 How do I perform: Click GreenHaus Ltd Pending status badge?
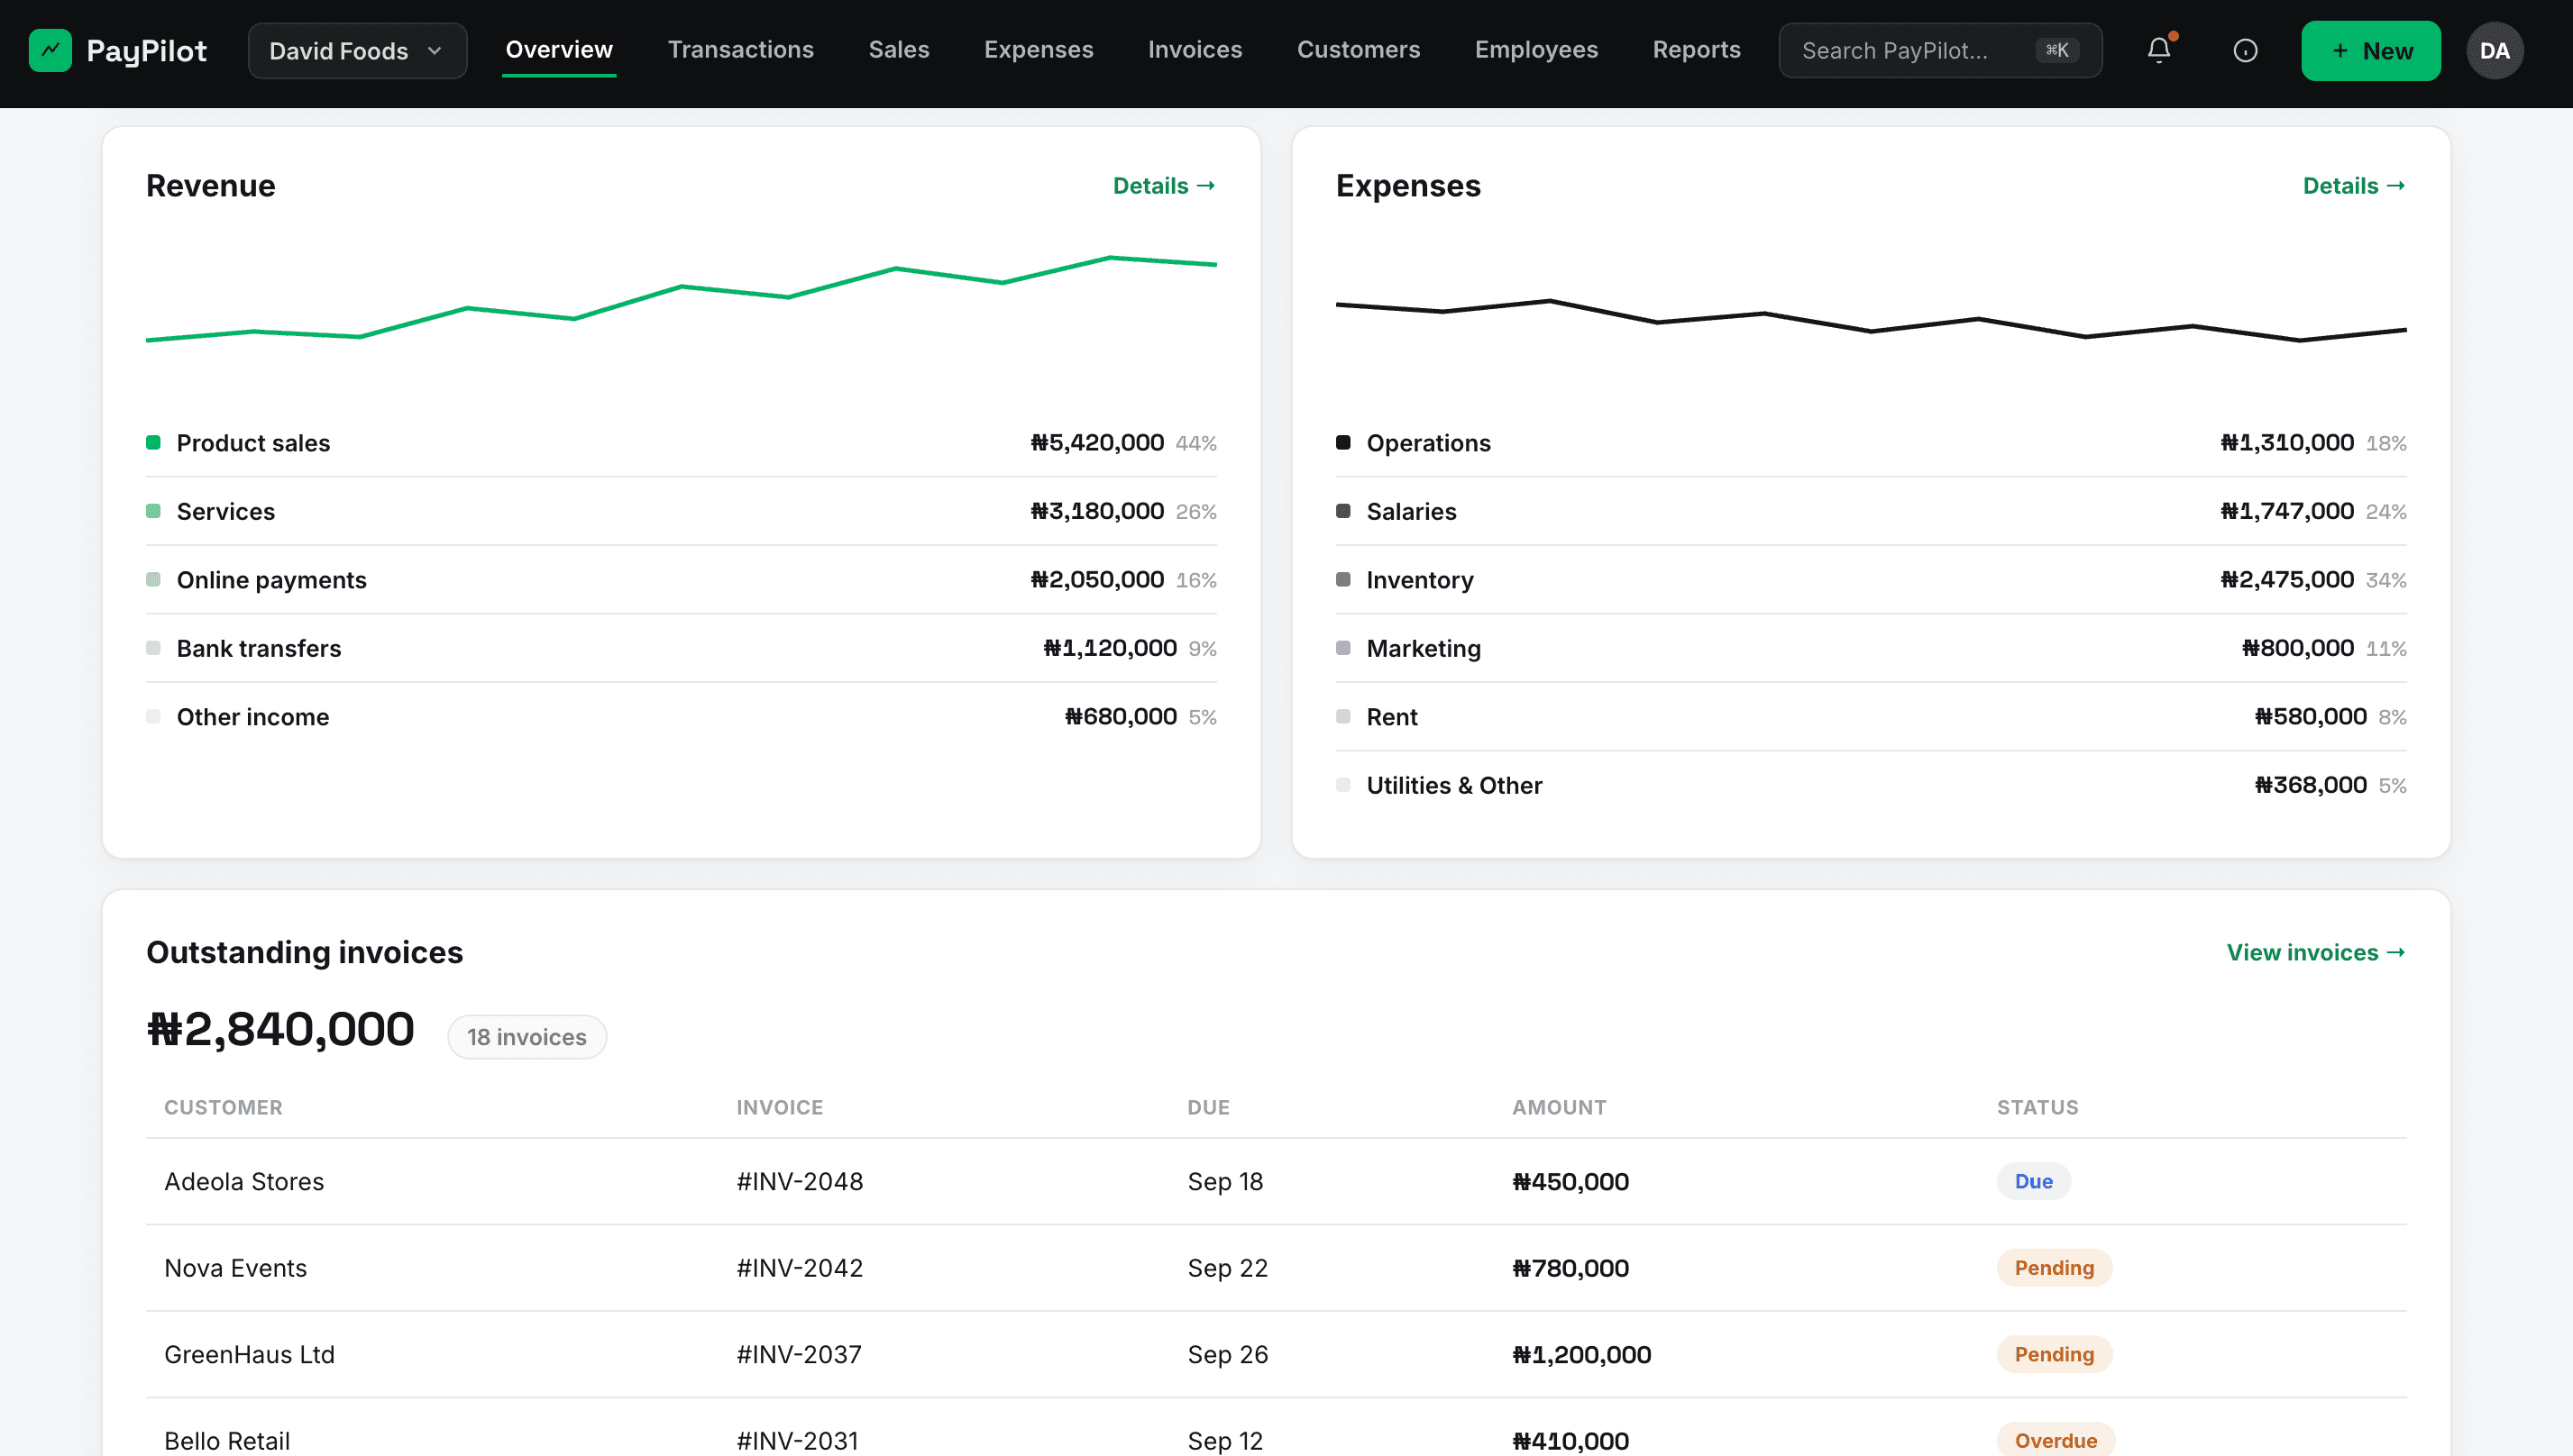pyautogui.click(x=2054, y=1355)
